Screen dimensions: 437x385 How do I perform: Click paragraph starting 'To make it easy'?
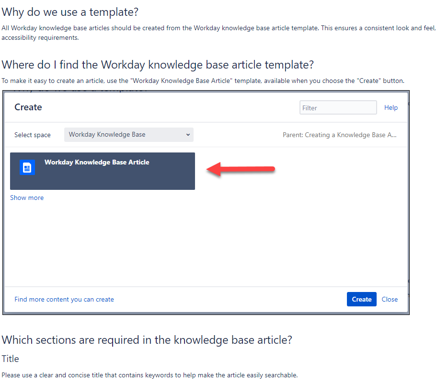tap(203, 81)
